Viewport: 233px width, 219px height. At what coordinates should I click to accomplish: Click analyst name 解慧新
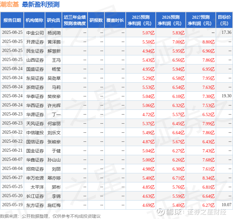tap(54, 51)
